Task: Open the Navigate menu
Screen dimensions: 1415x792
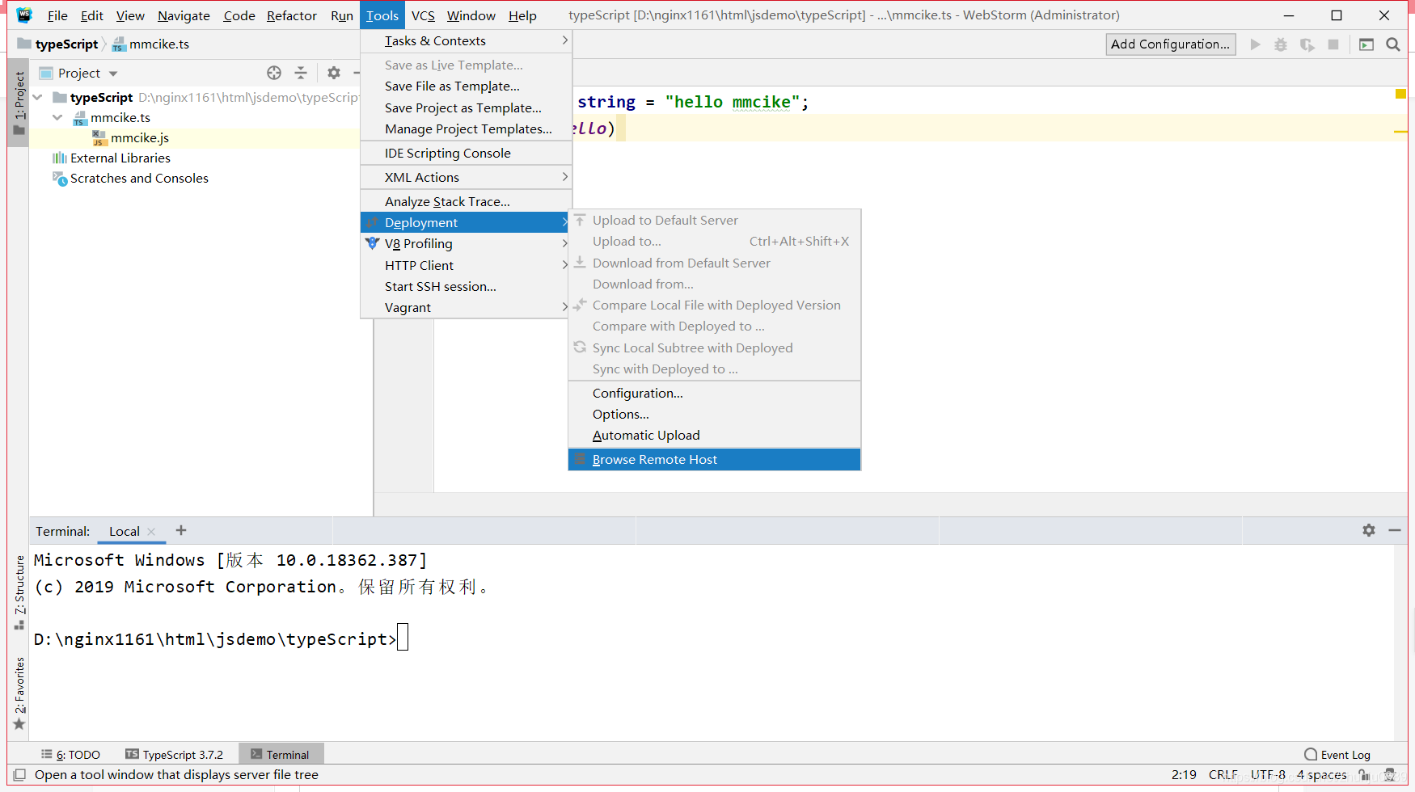Action: coord(184,15)
